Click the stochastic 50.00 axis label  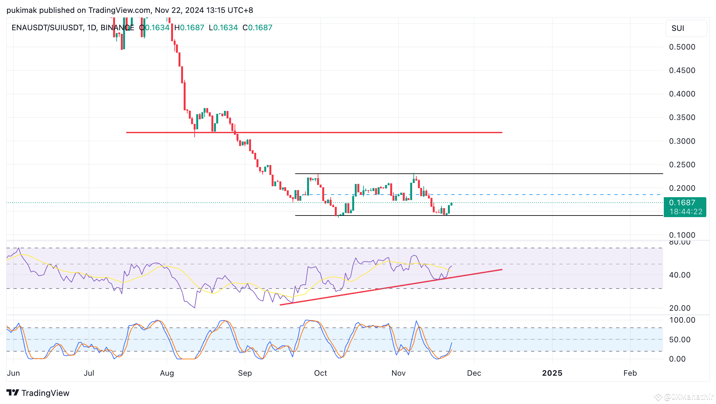tap(680, 340)
